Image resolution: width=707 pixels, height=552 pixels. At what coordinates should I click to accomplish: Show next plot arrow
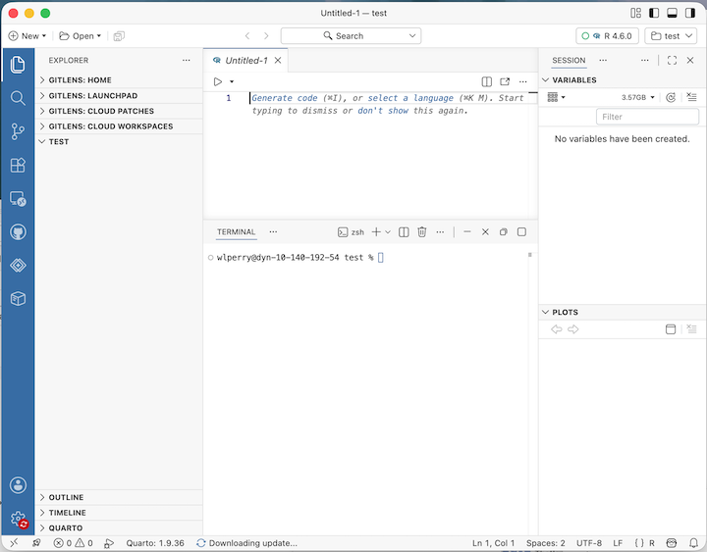click(x=573, y=329)
